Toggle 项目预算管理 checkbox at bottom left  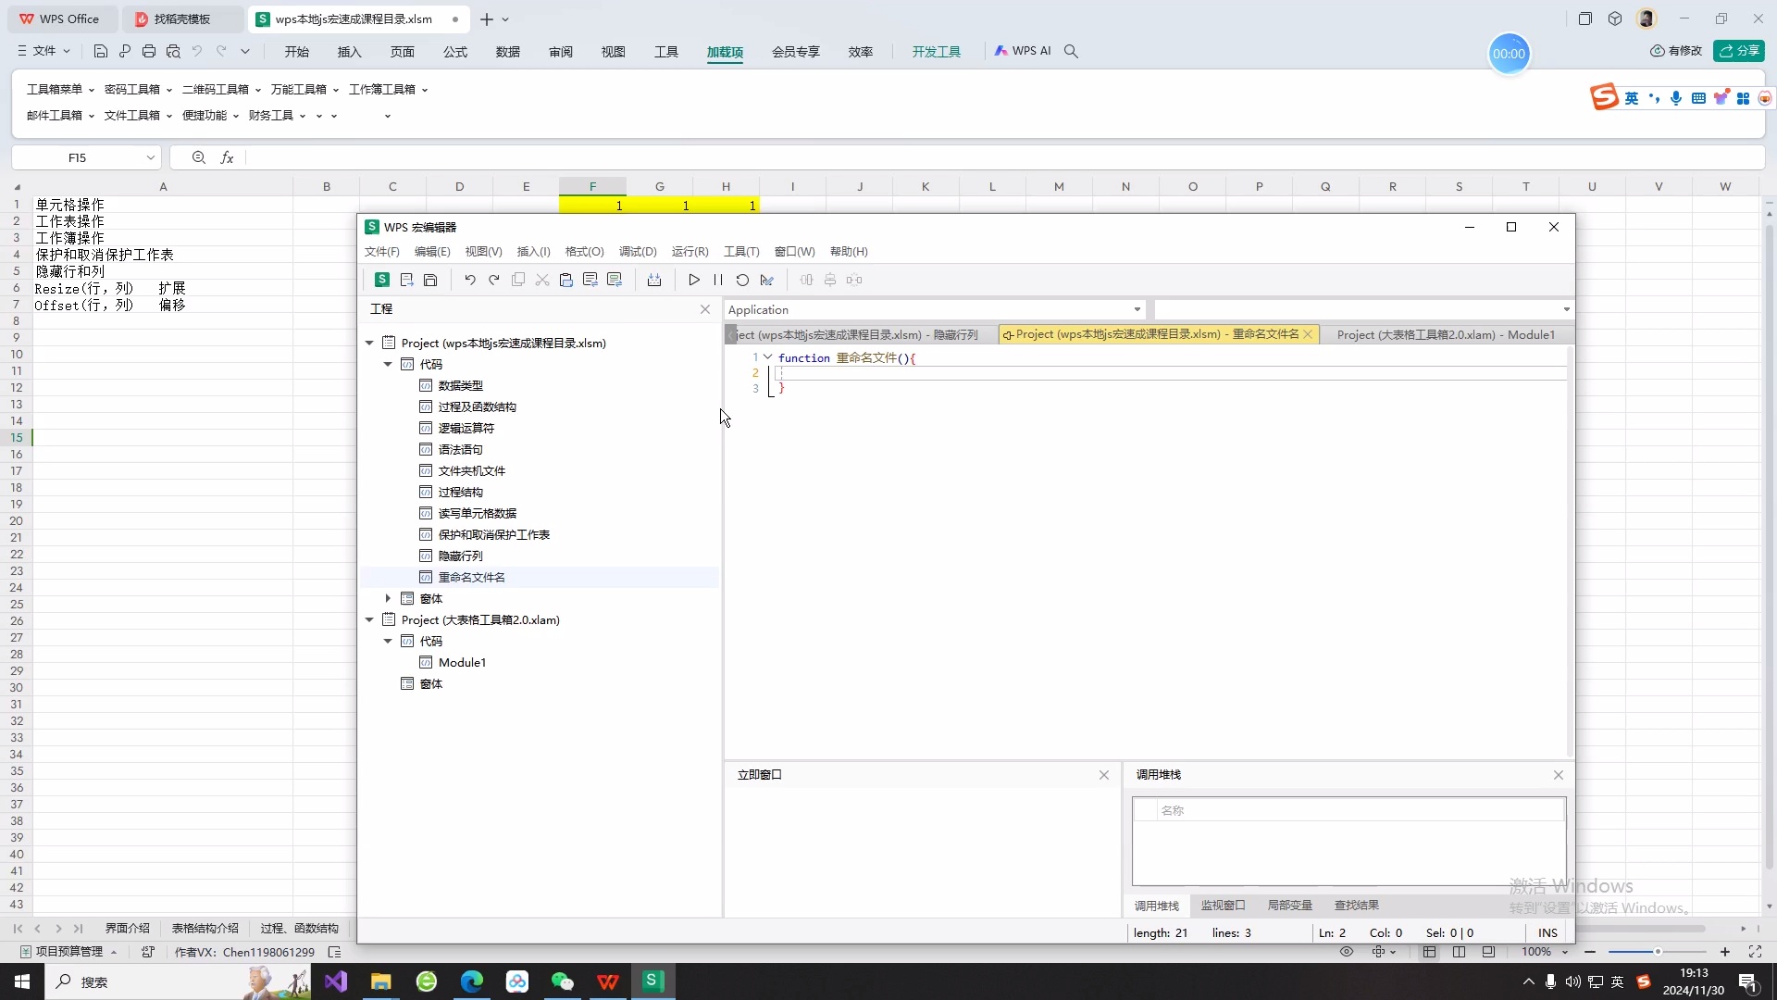point(24,952)
